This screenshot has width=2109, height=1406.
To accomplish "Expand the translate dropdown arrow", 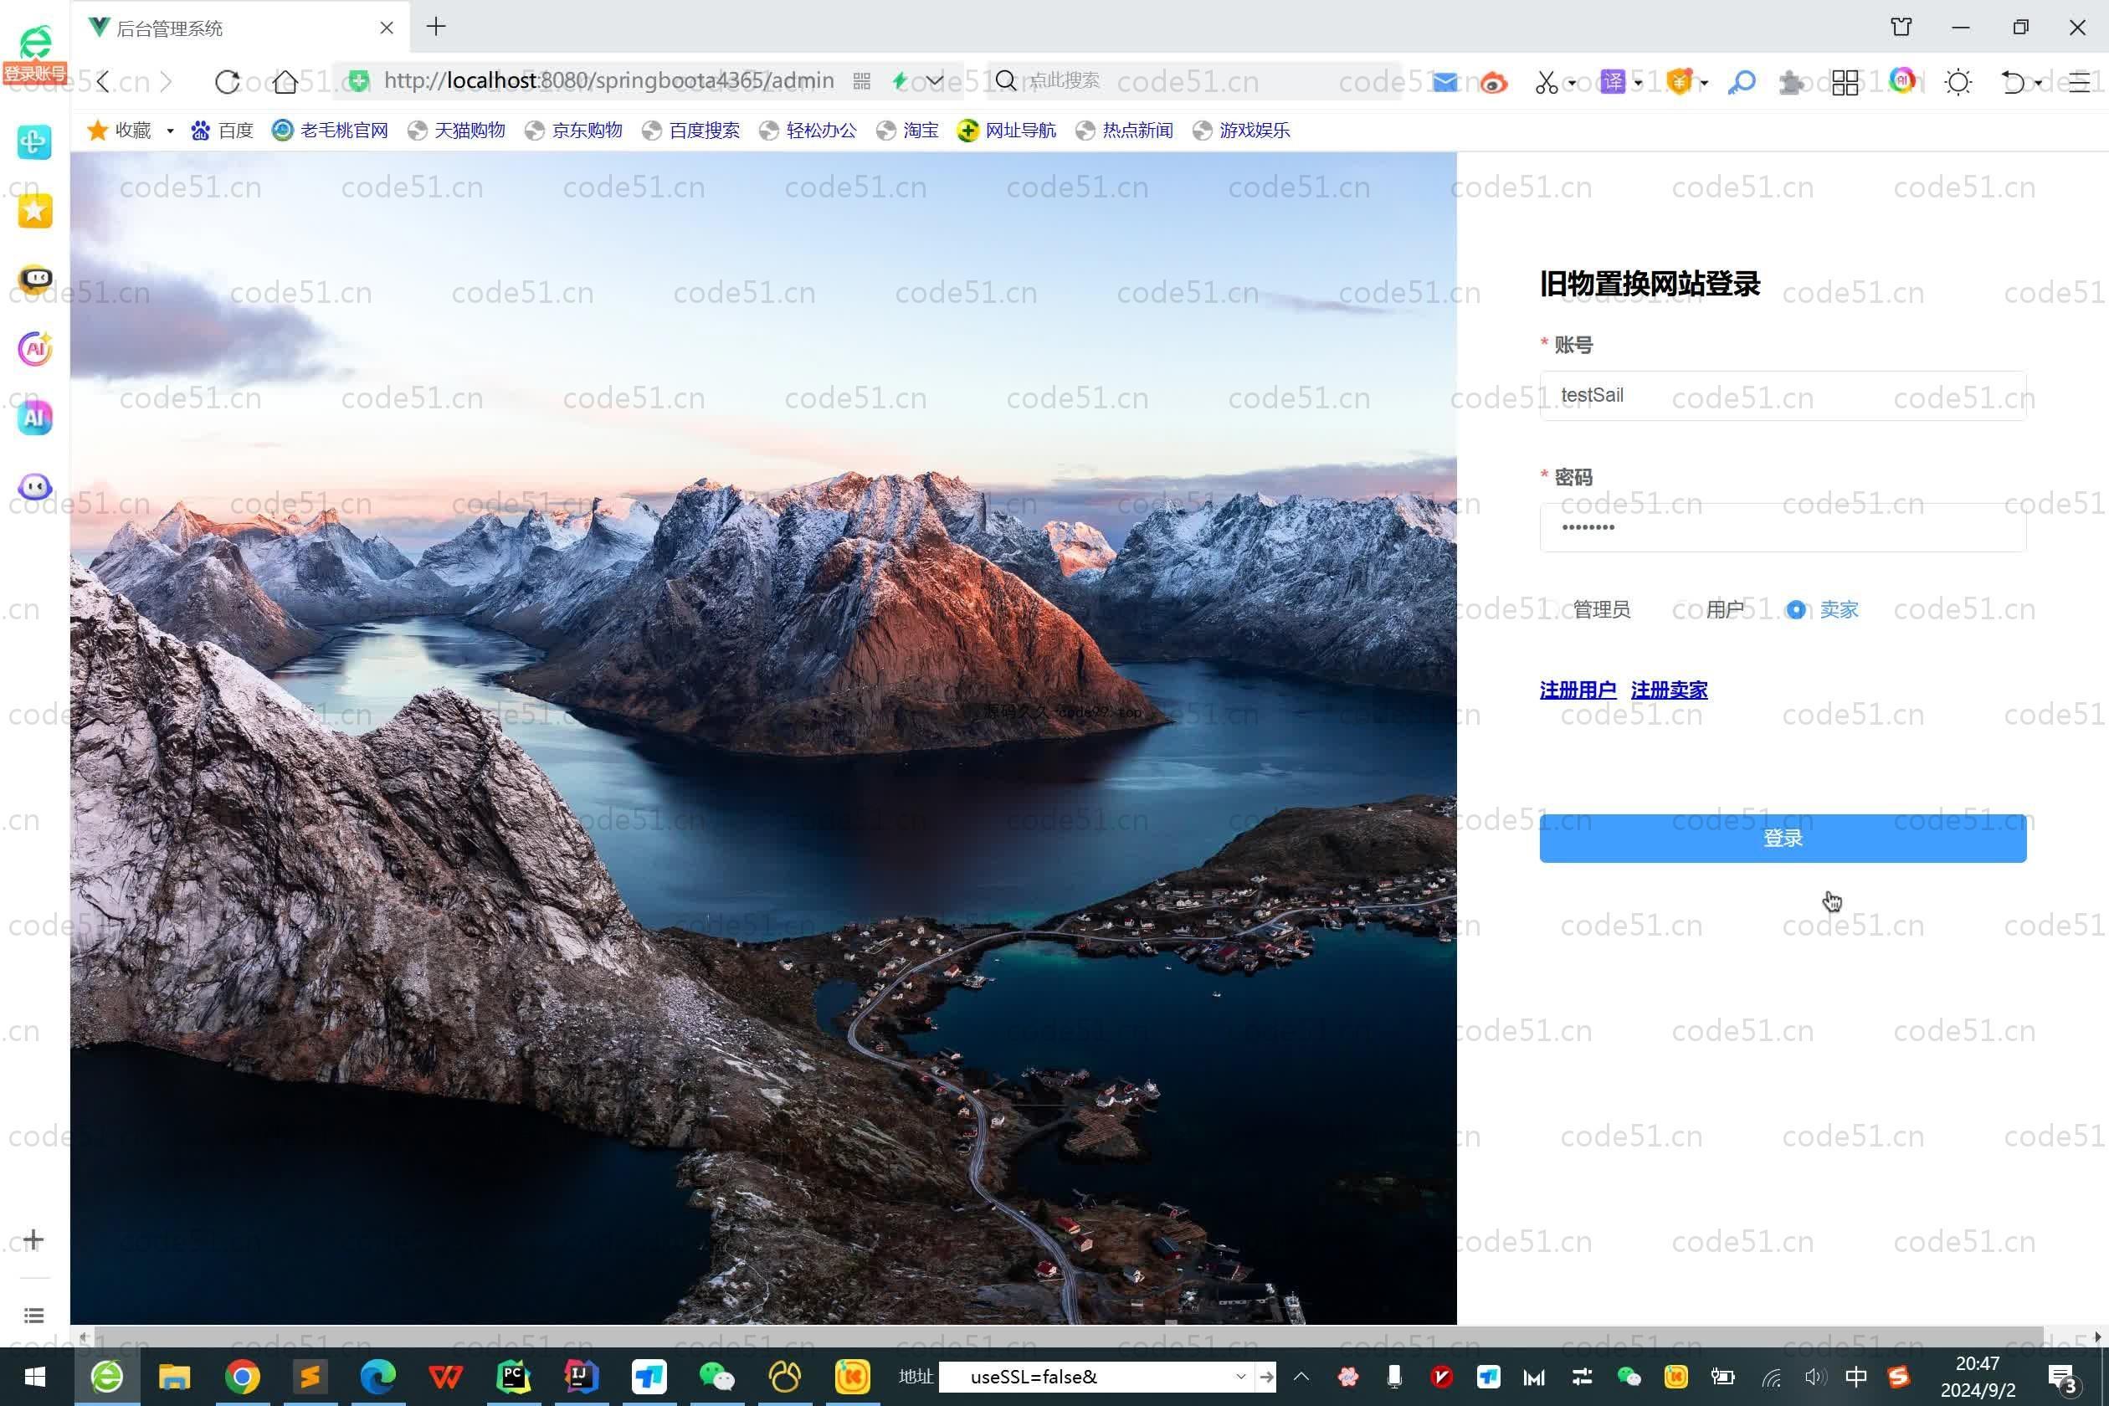I will click(x=1639, y=84).
